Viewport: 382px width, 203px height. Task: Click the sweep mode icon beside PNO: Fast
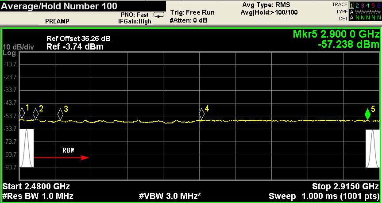[159, 16]
